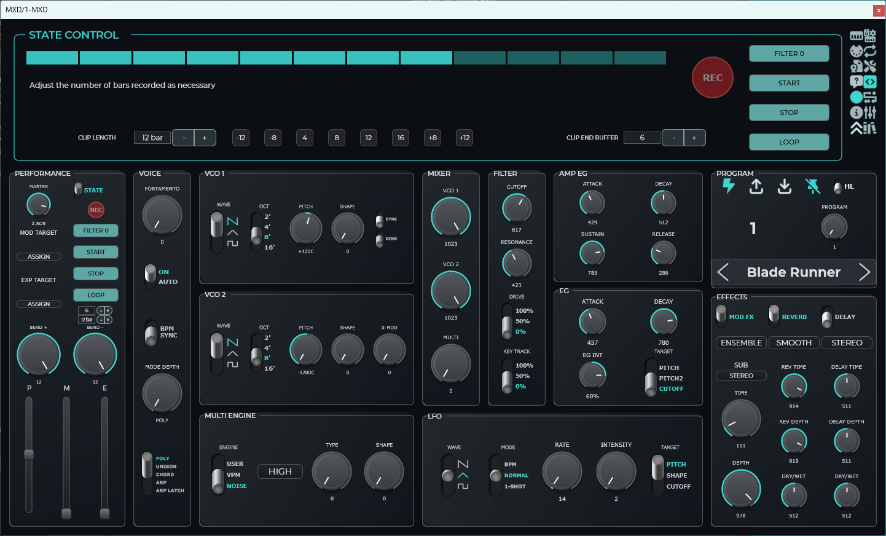
Task: Click the Blade Runner program name
Action: tap(794, 272)
